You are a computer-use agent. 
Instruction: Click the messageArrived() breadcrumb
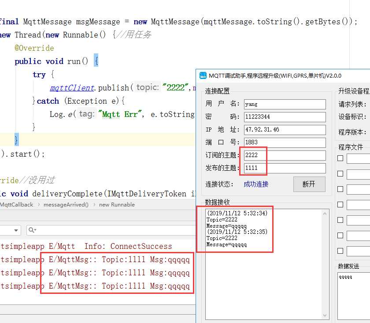click(66, 205)
